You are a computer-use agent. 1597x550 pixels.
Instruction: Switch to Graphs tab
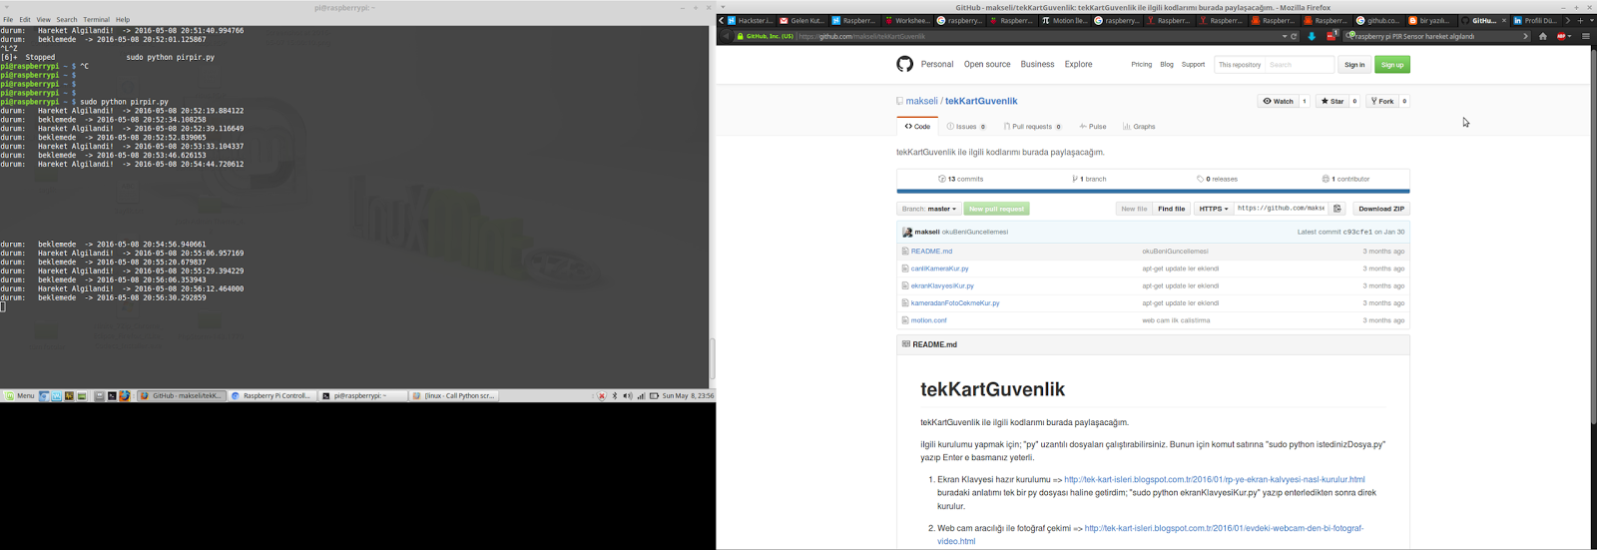pyautogui.click(x=1139, y=127)
